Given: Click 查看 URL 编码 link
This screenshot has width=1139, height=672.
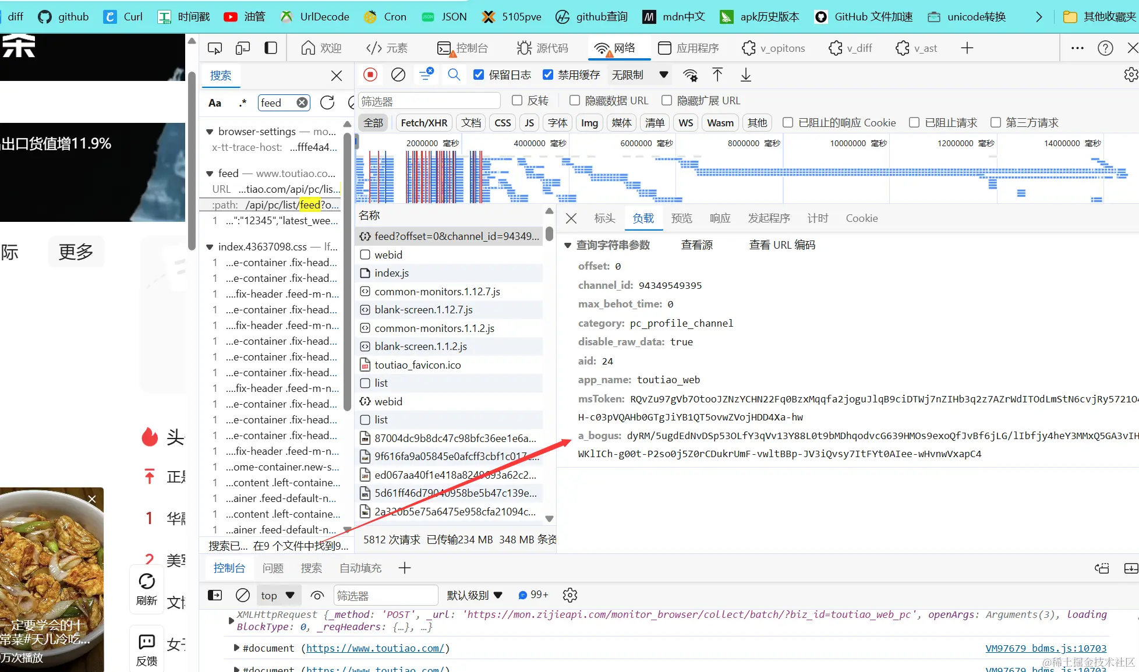Looking at the screenshot, I should [782, 245].
